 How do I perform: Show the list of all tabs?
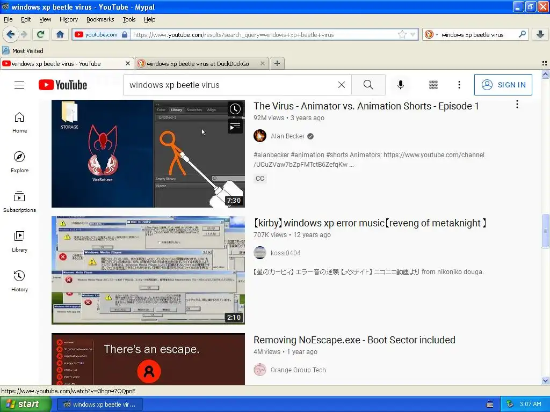click(545, 63)
